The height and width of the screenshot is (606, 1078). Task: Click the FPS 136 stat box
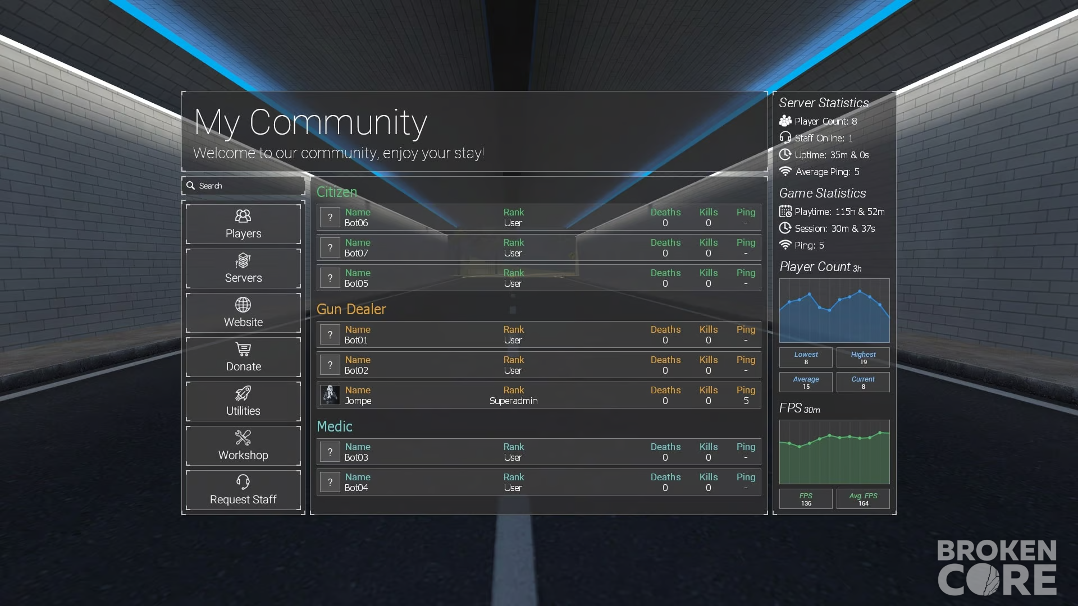[x=806, y=499]
